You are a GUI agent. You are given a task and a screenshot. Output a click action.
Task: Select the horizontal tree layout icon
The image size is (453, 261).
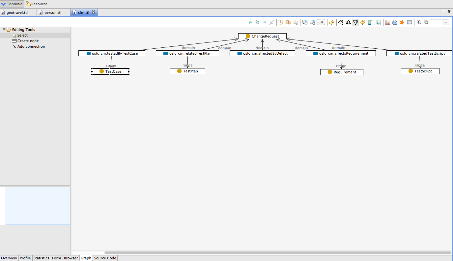click(341, 22)
